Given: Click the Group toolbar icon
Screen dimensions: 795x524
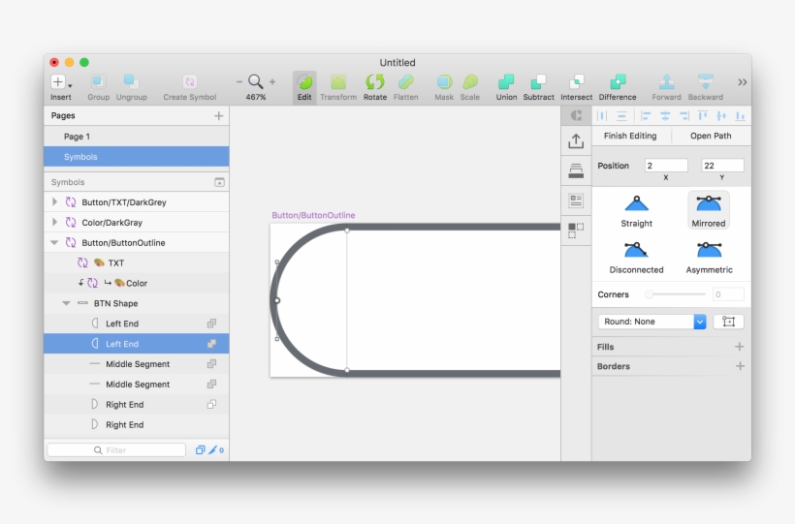Looking at the screenshot, I should [x=98, y=82].
